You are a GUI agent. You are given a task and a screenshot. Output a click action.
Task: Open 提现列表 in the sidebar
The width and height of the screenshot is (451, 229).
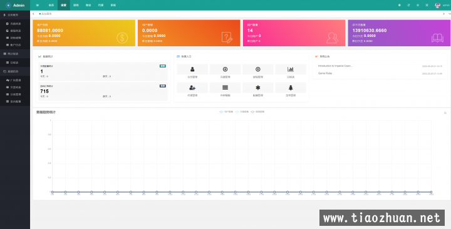pyautogui.click(x=15, y=31)
